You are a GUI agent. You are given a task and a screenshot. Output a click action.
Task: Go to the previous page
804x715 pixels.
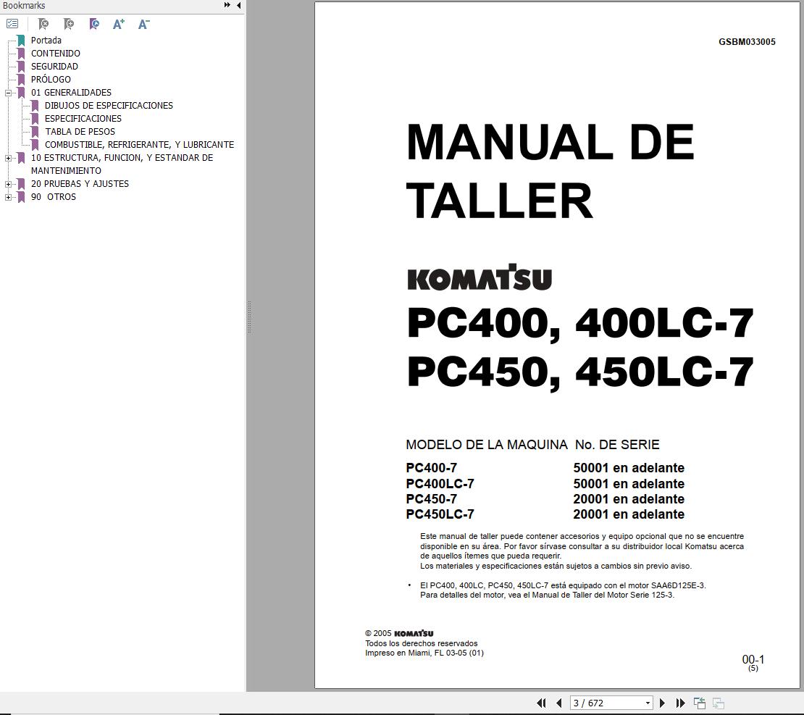559,703
